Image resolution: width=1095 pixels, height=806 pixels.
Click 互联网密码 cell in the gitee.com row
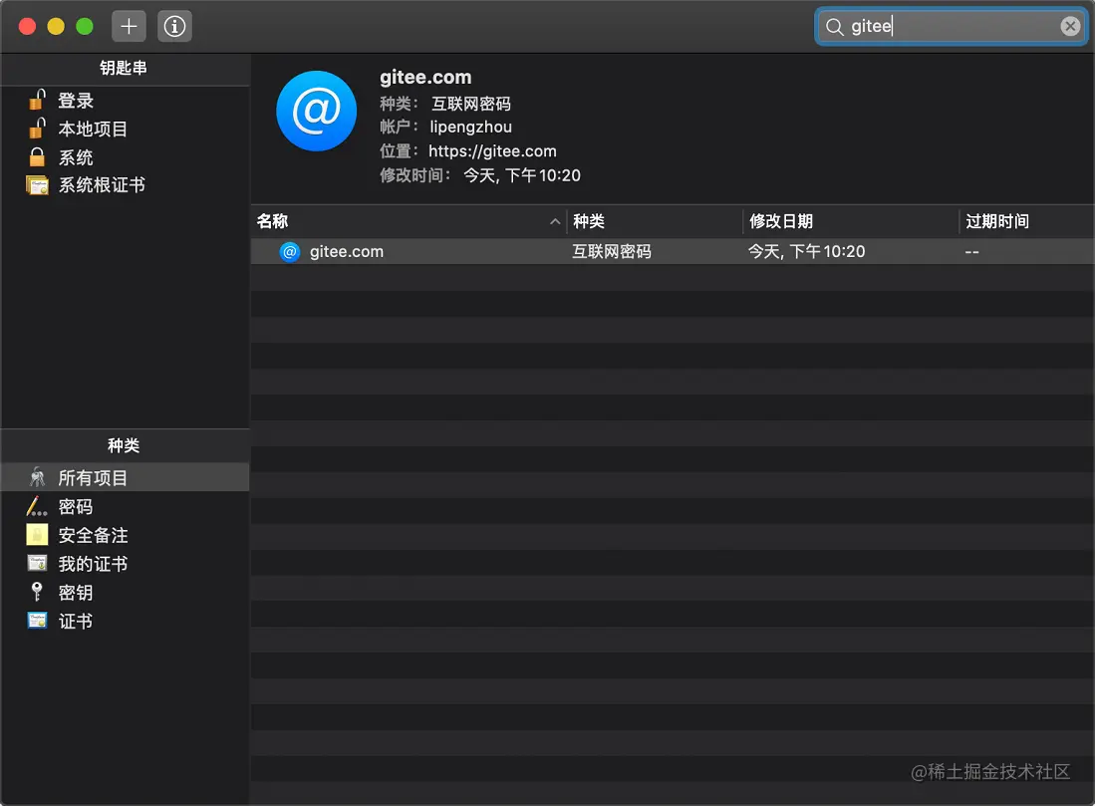(x=612, y=251)
